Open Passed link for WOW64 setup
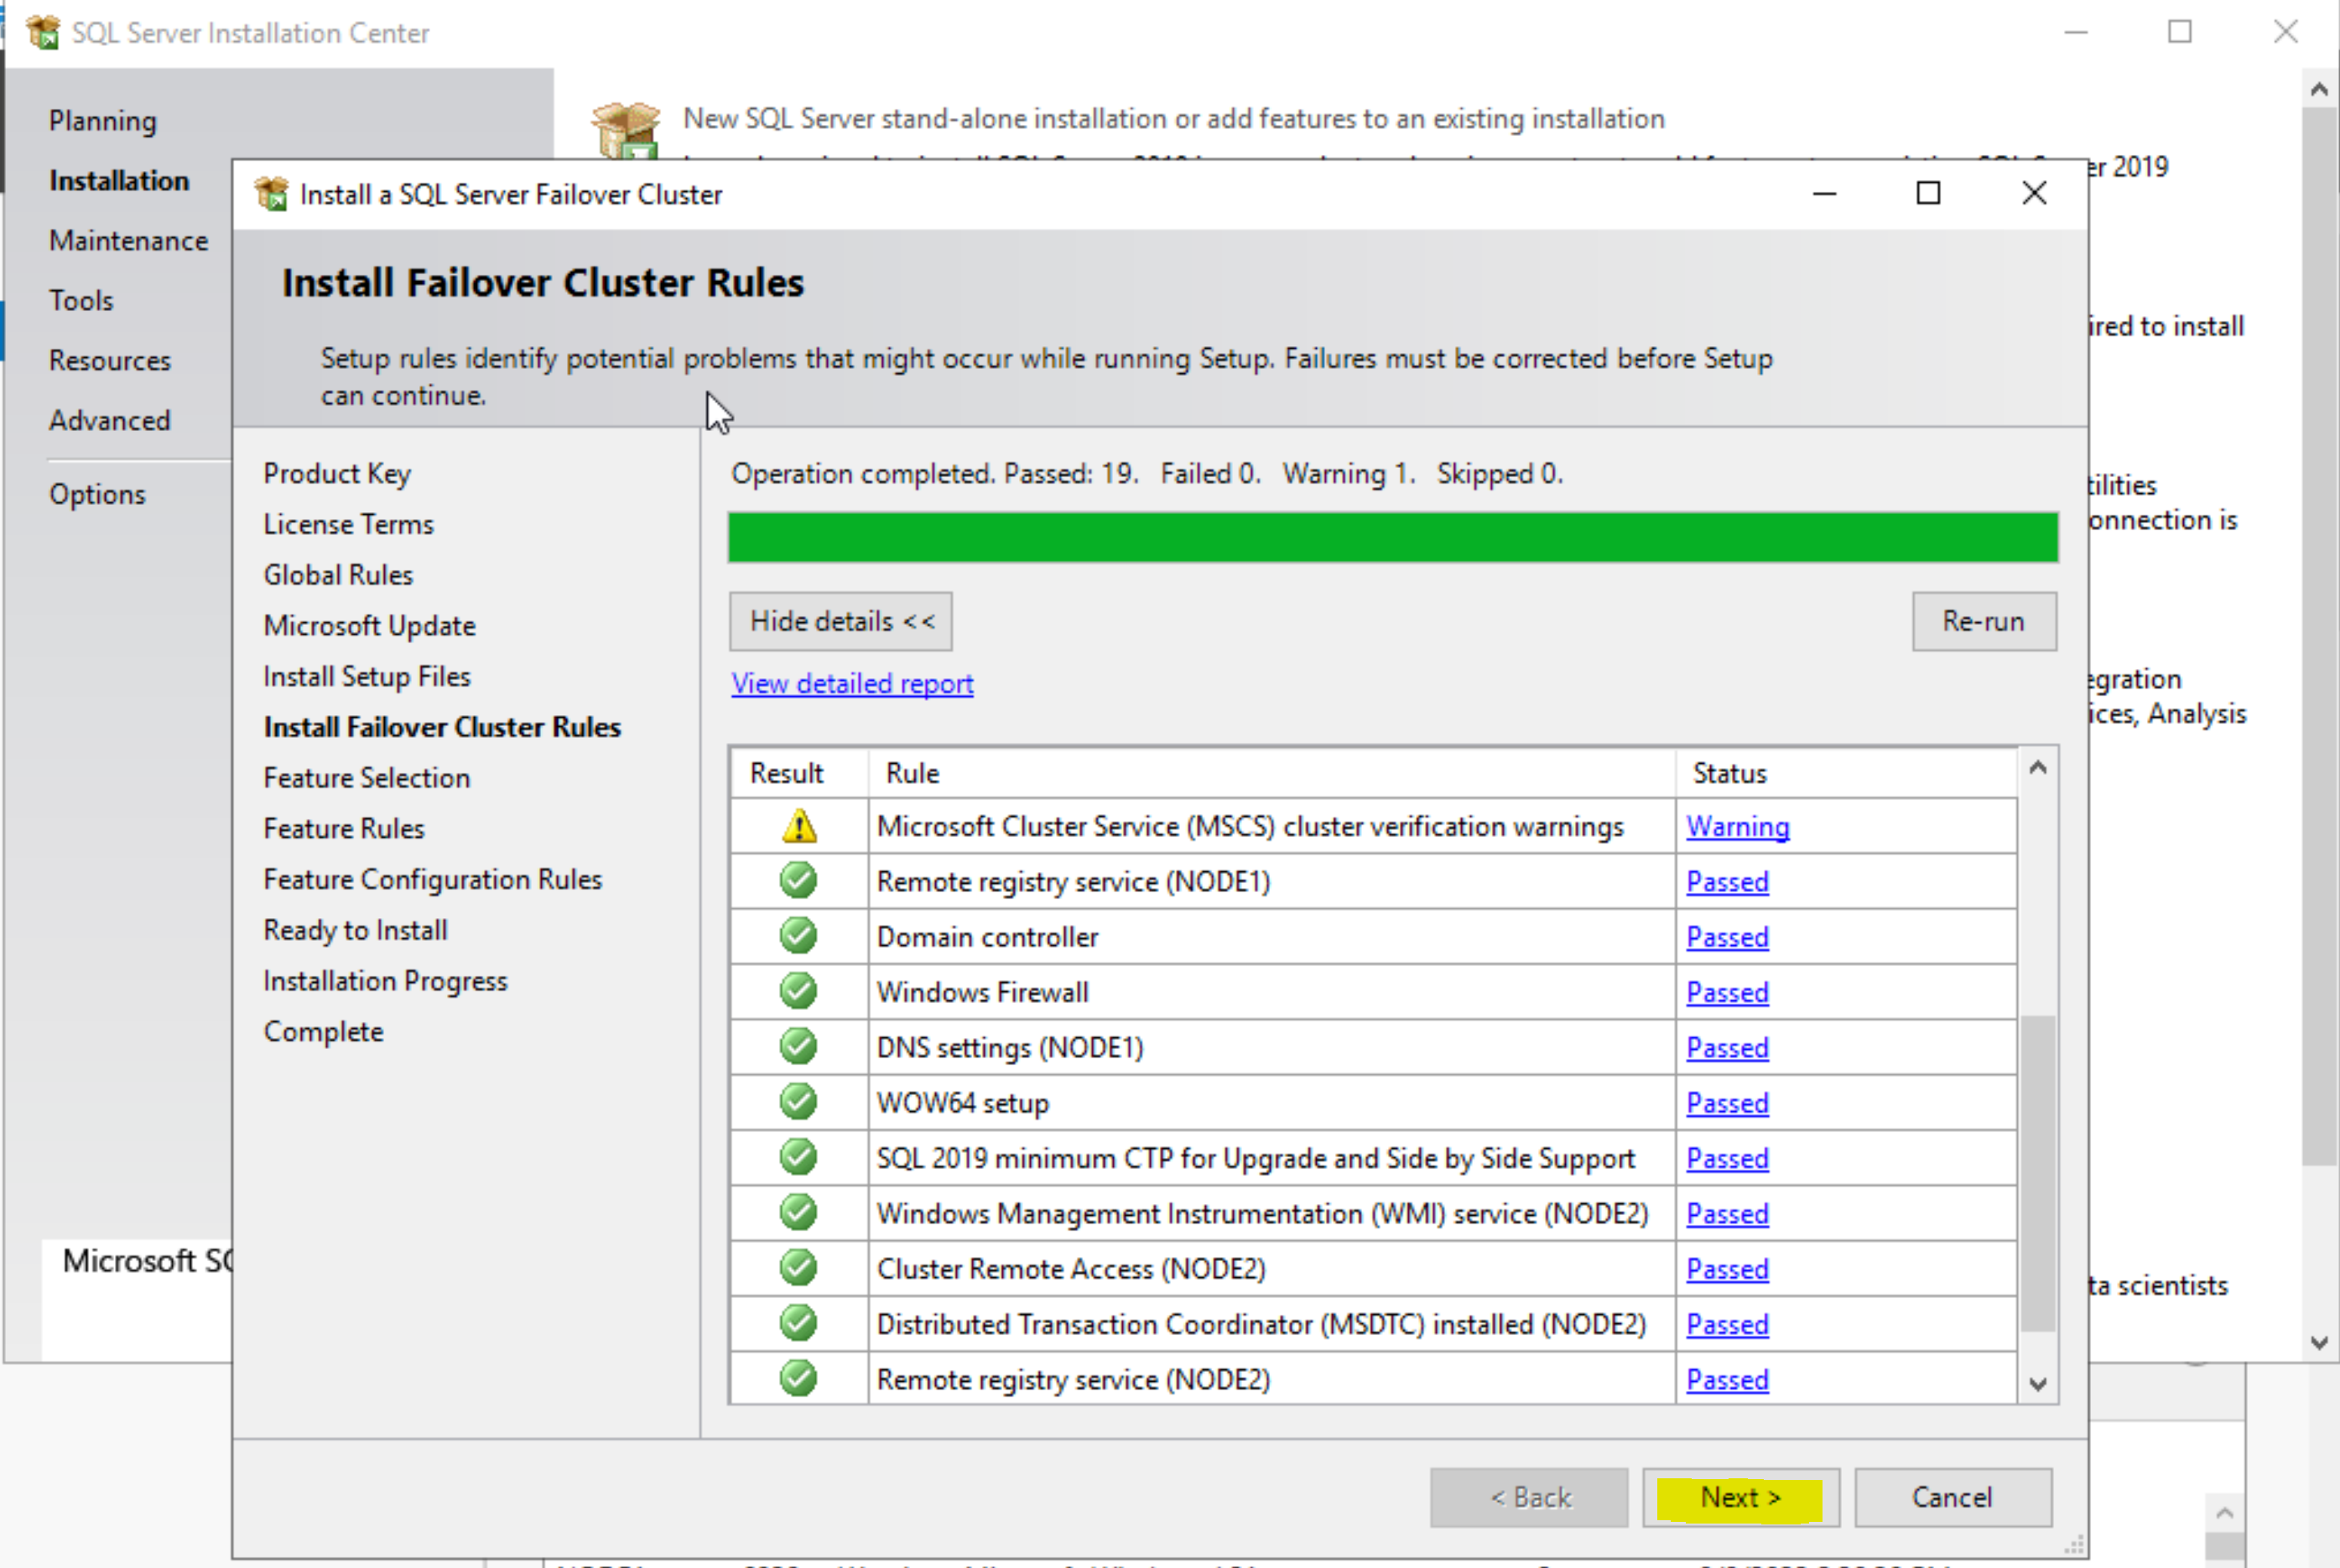Image resolution: width=2340 pixels, height=1568 pixels. coord(1727,1103)
